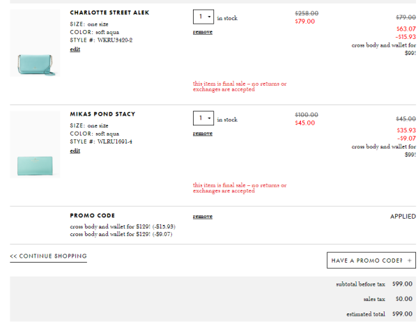Image resolution: width=418 pixels, height=326 pixels.
Task: Remove the applied promo code
Action: 203,217
